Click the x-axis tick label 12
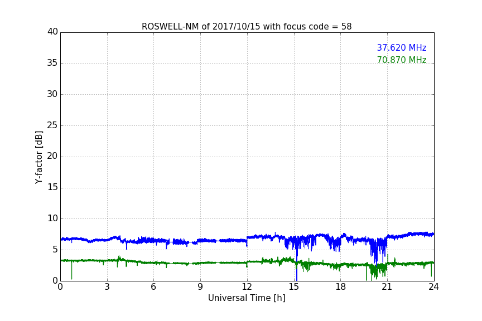The width and height of the screenshot is (482, 321). click(x=247, y=287)
